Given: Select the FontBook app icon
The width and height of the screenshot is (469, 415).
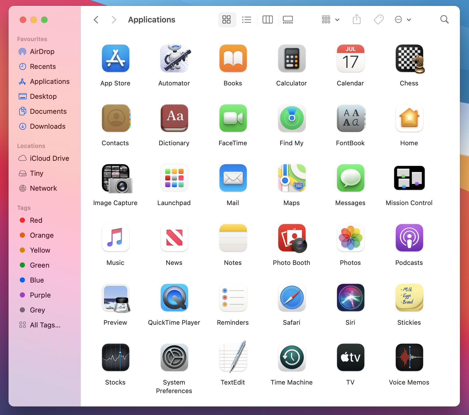Looking at the screenshot, I should point(351,118).
